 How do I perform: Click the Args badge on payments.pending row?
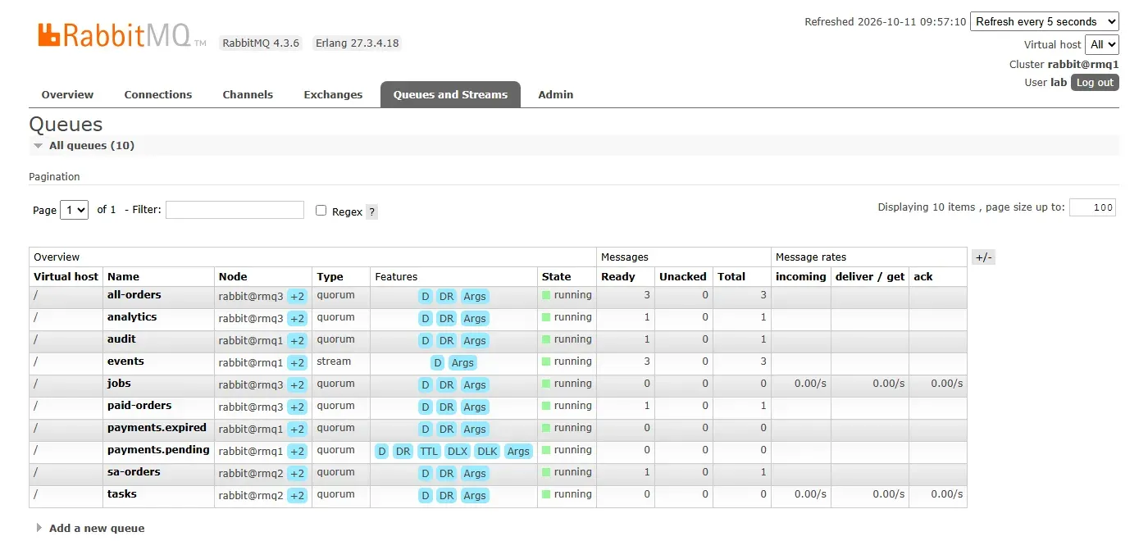point(518,451)
